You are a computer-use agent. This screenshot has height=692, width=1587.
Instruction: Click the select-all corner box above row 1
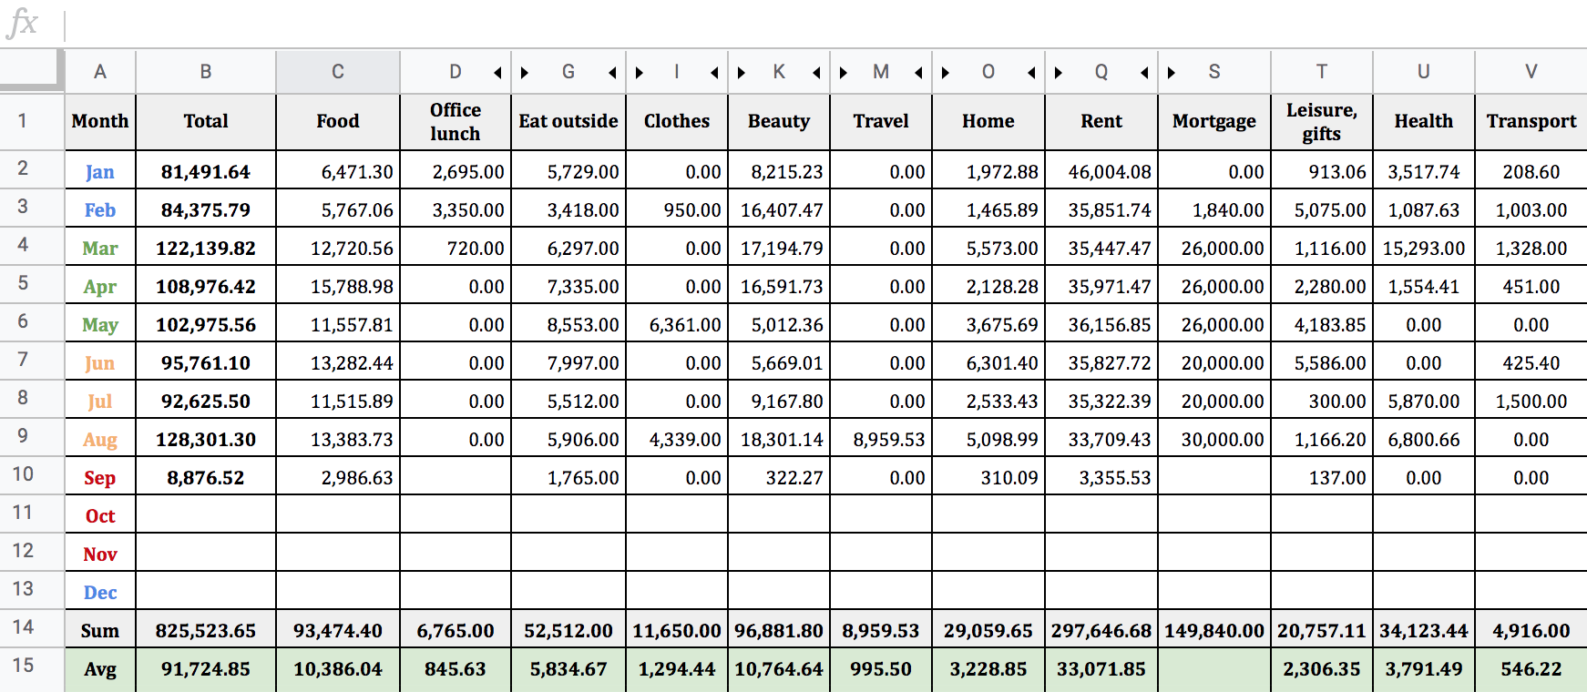pos(32,71)
